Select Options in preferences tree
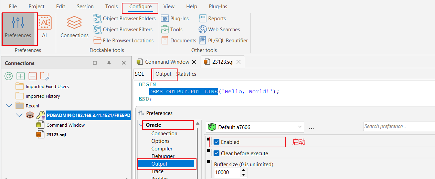 click(x=160, y=141)
